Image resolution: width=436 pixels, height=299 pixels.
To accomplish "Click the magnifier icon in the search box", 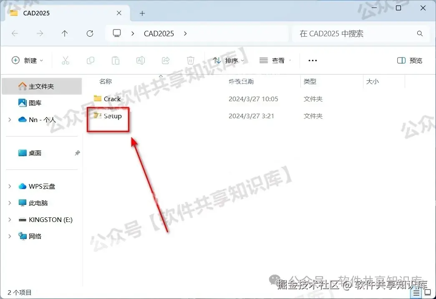I will [420, 34].
